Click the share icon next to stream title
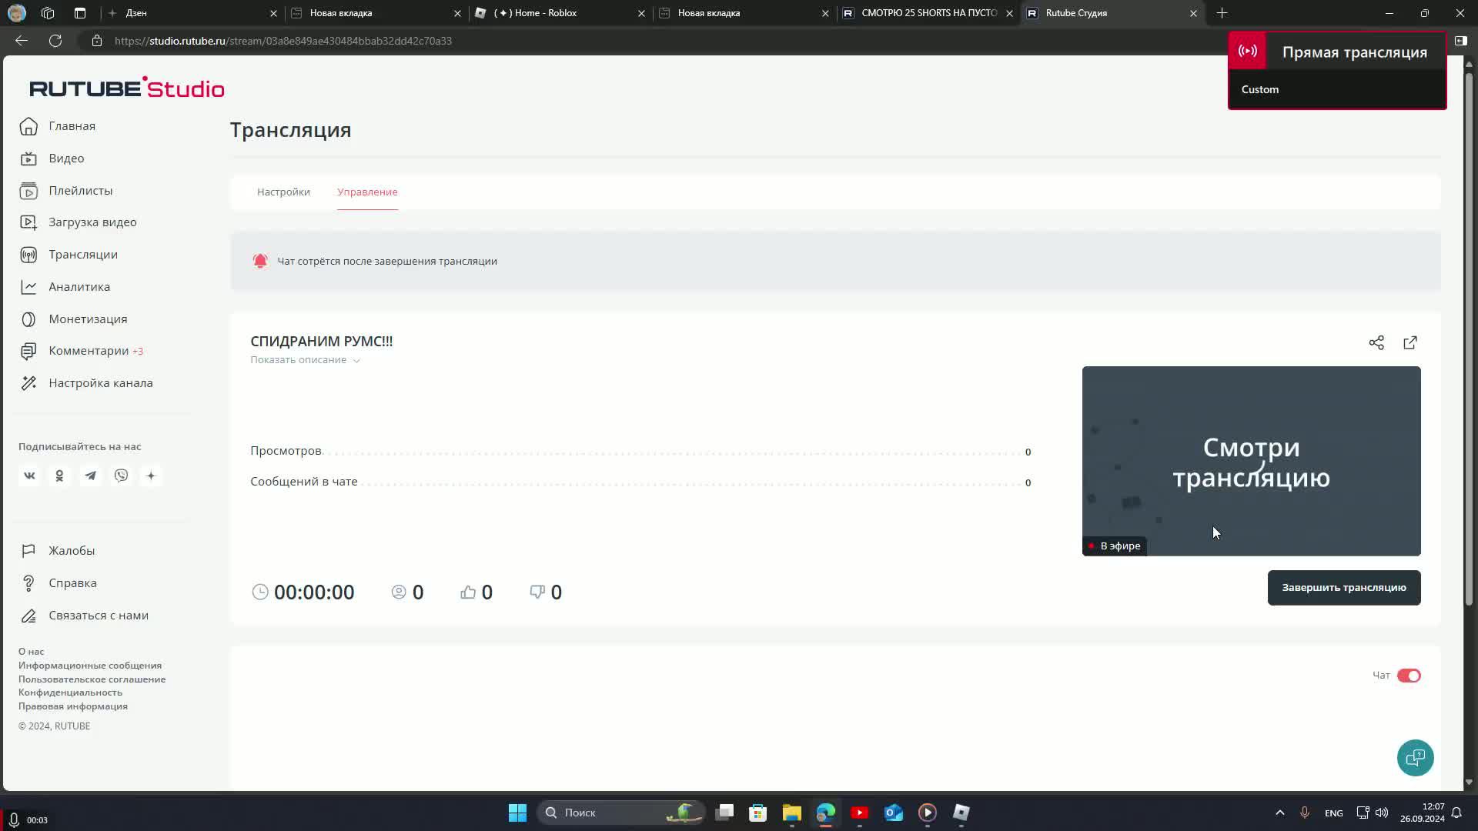Image resolution: width=1478 pixels, height=831 pixels. click(x=1376, y=343)
